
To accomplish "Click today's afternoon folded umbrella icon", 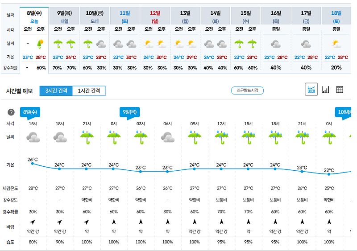I will pyautogui.click(x=40, y=44).
